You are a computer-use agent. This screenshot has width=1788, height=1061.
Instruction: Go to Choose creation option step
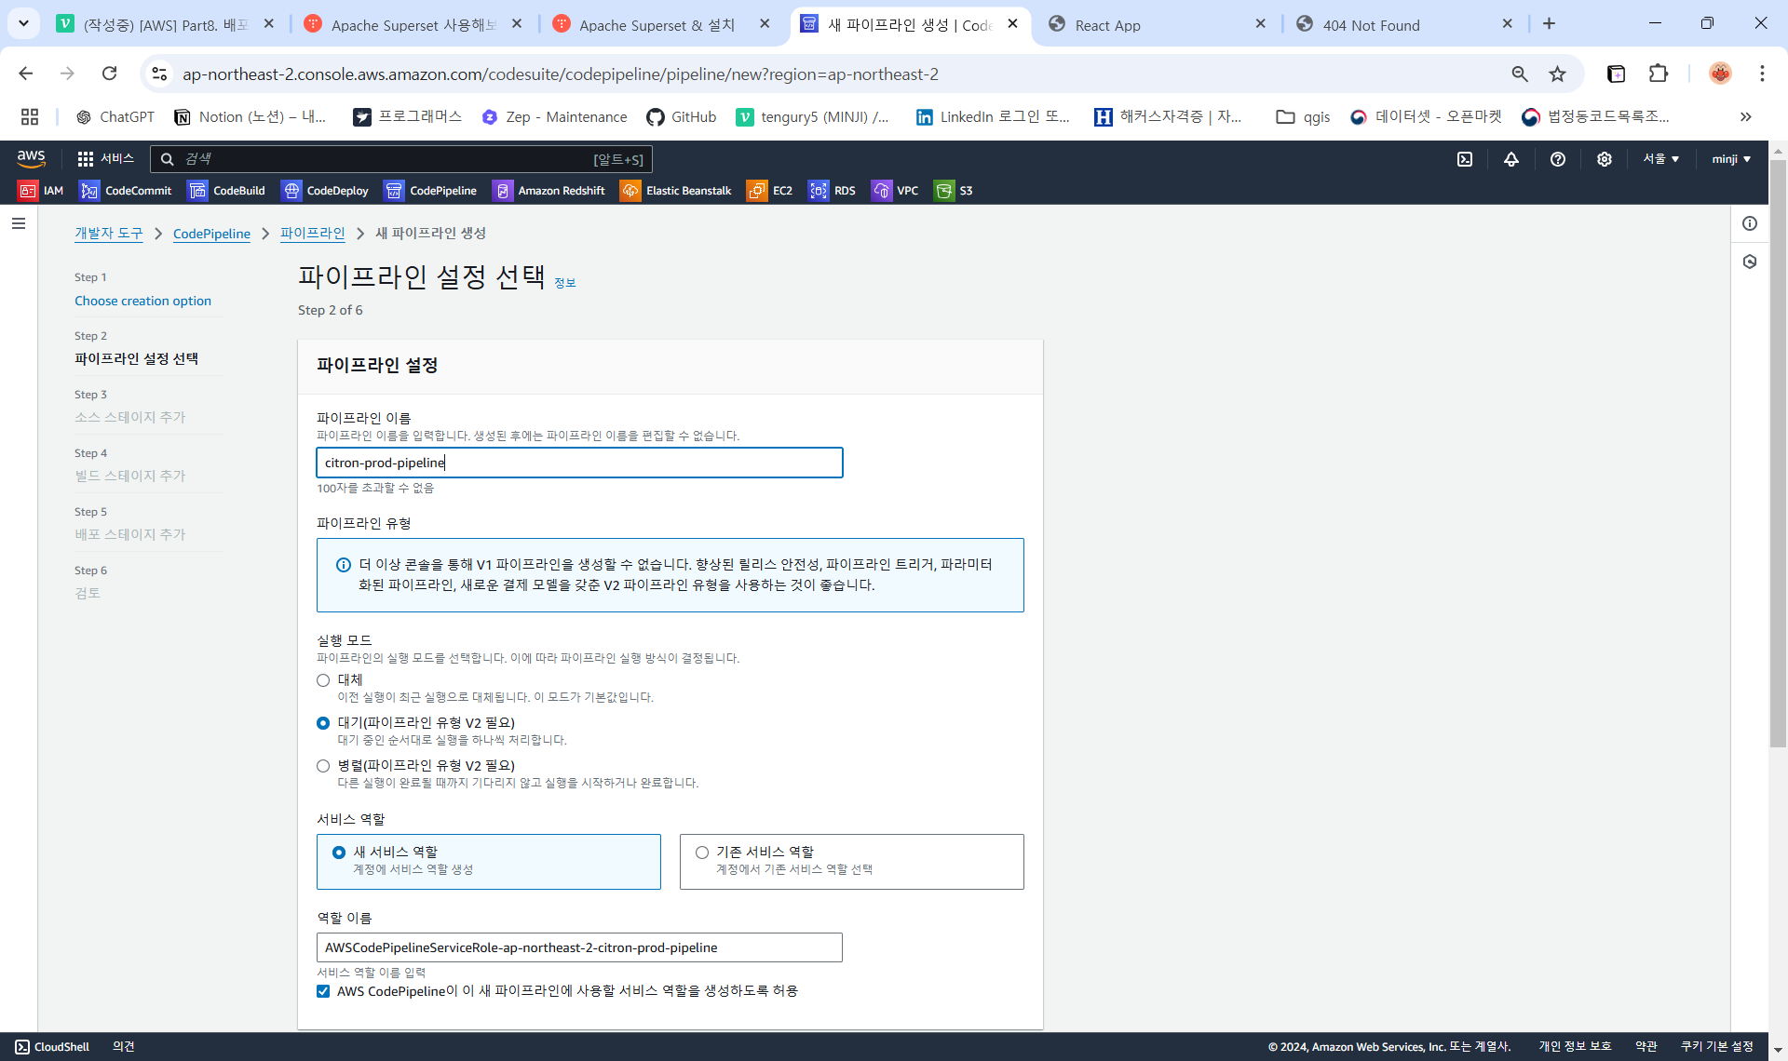[x=142, y=301]
